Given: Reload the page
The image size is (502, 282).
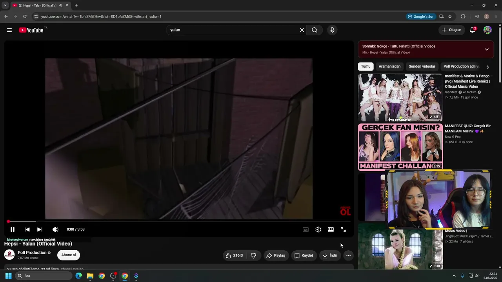Looking at the screenshot, I should tap(25, 16).
